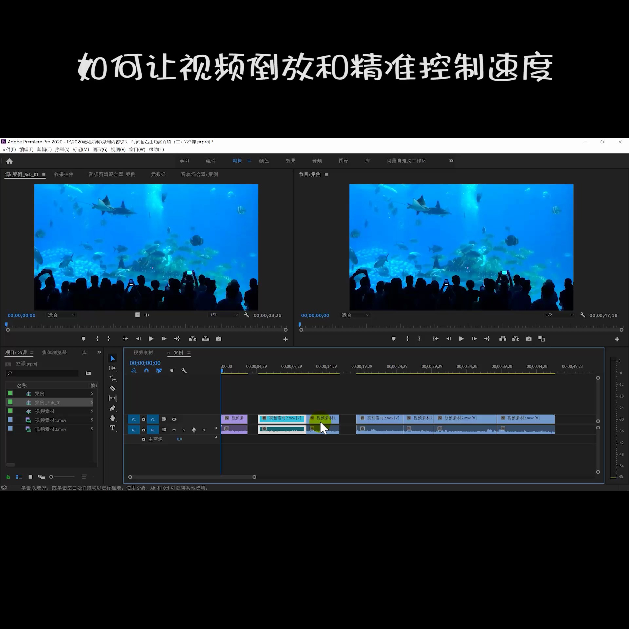
Task: Click the Home icon
Action: 10,161
